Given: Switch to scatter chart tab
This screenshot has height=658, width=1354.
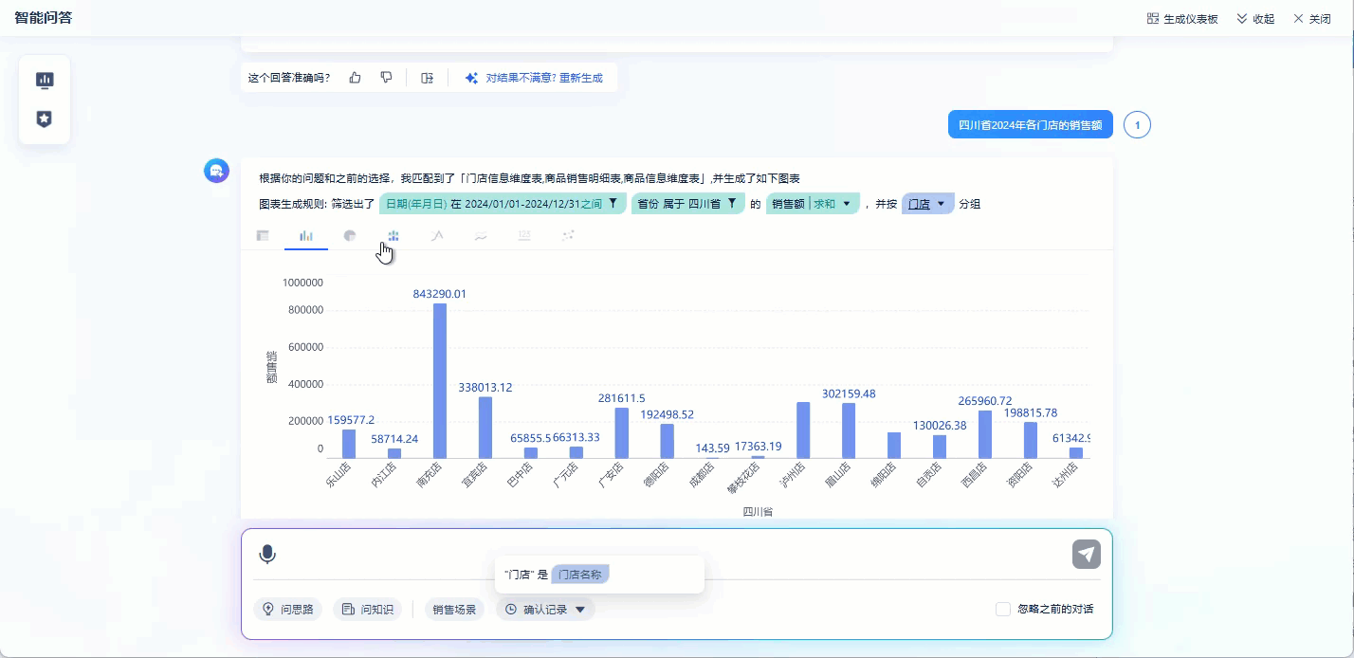Looking at the screenshot, I should [568, 235].
